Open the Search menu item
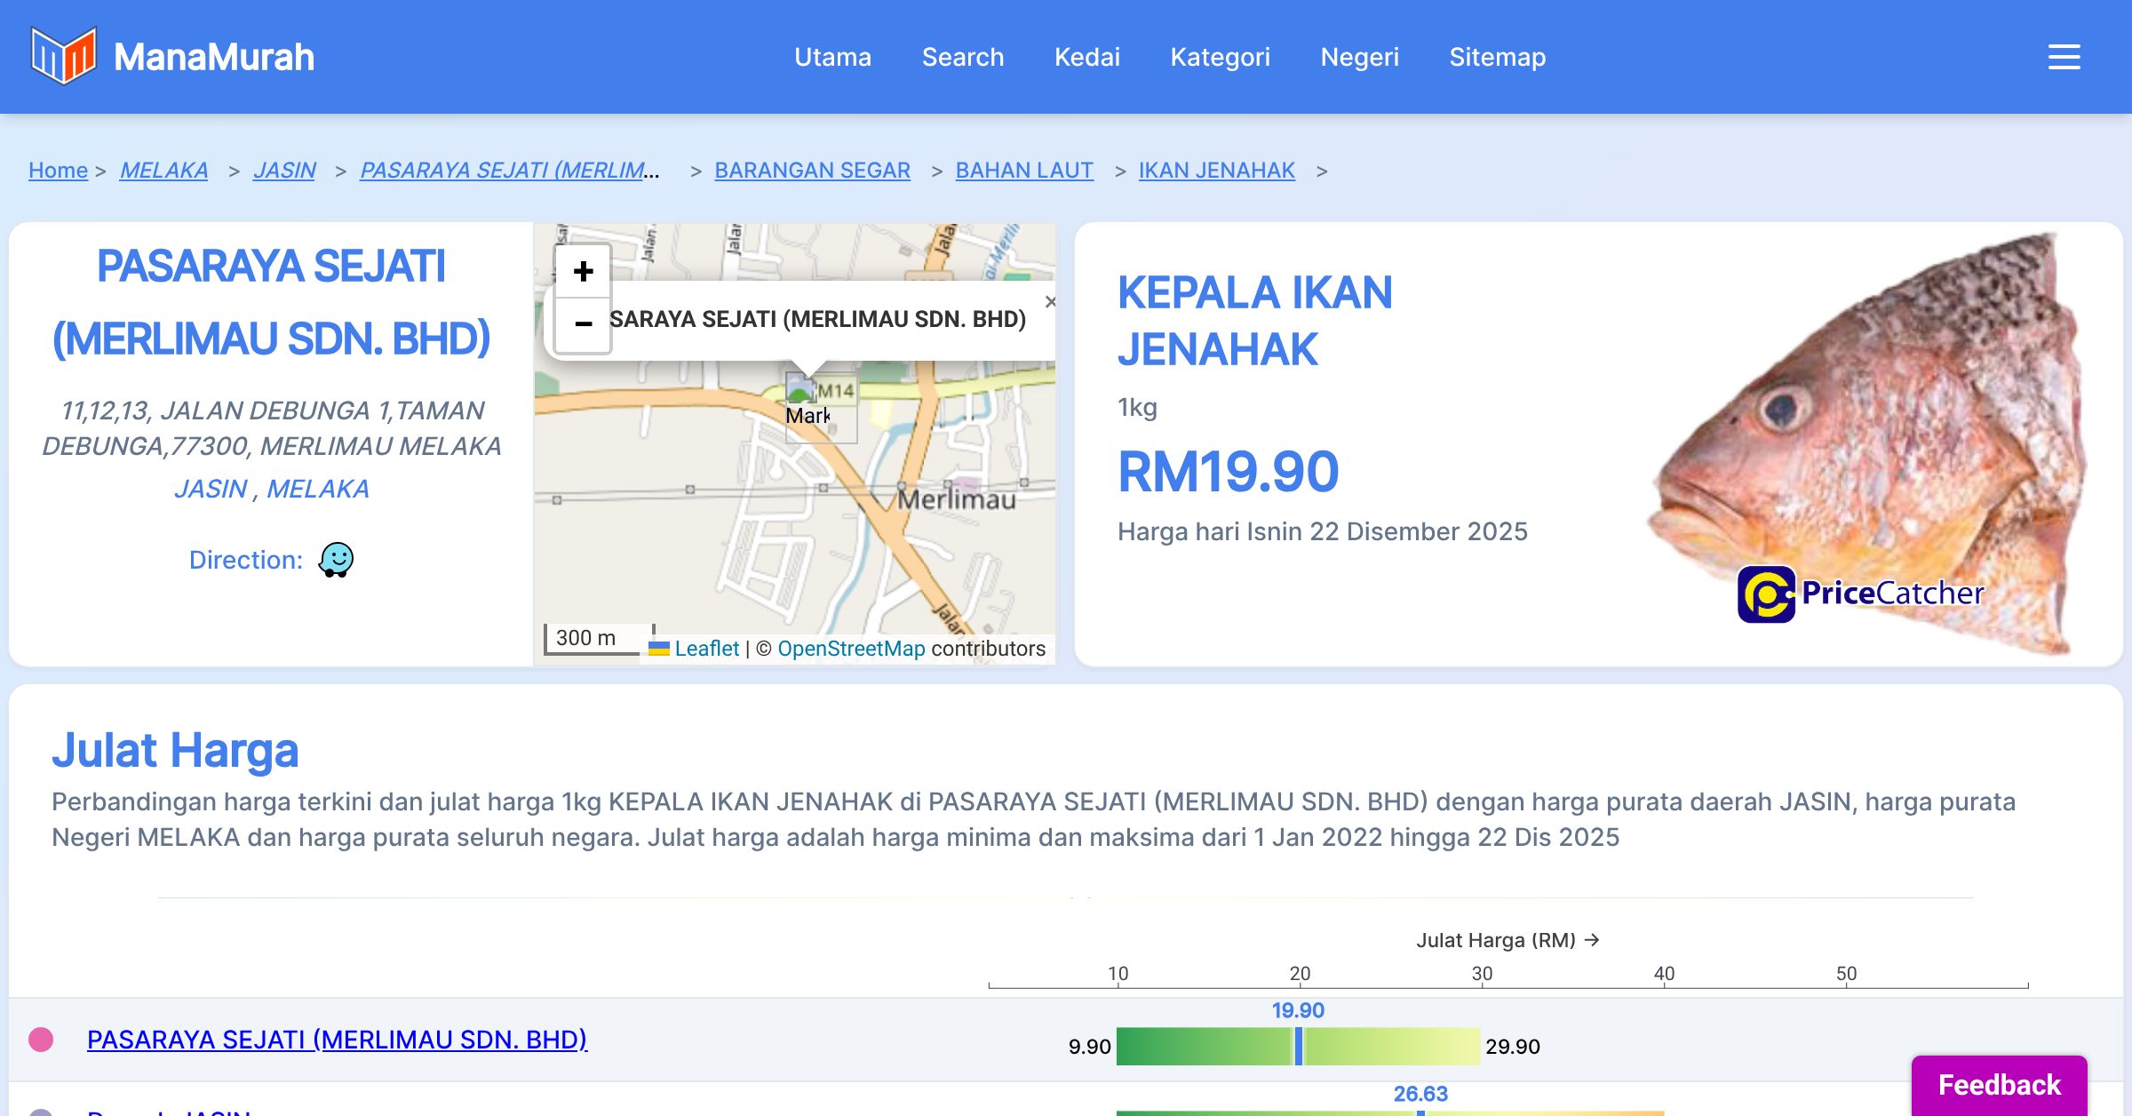Screen dimensions: 2132x1116 tap(962, 57)
